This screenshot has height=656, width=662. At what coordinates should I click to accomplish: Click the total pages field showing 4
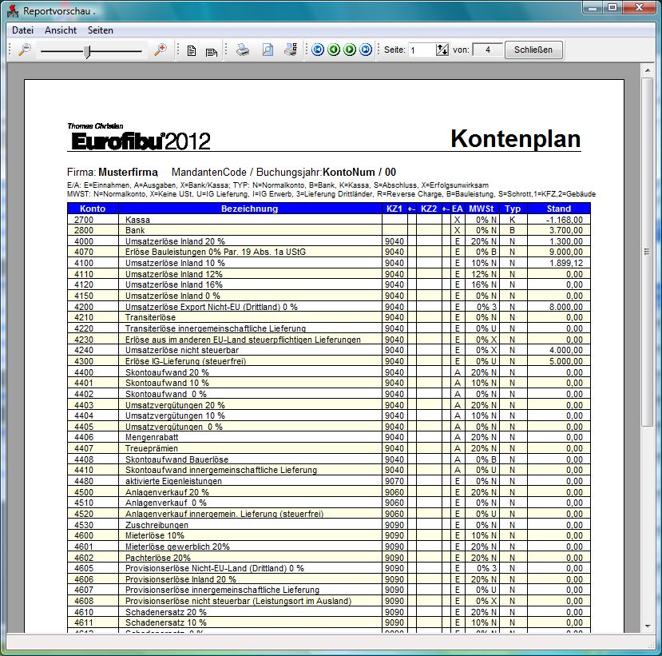[488, 50]
